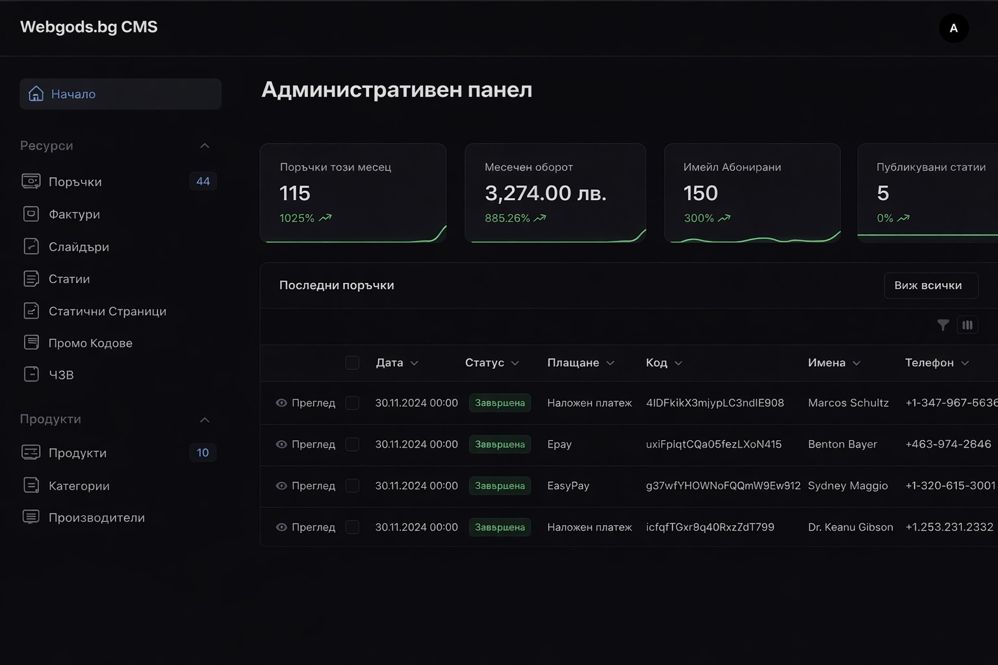998x665 pixels.
Task: Click the Производители sidebar icon
Action: [x=31, y=517]
